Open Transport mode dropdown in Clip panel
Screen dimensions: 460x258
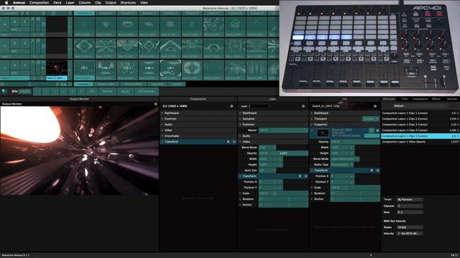pyautogui.click(x=371, y=119)
